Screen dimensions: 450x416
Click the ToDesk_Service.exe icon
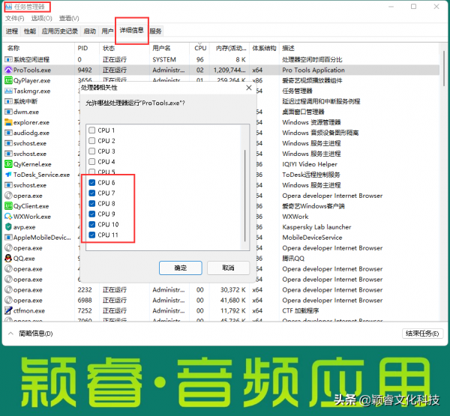click(x=8, y=175)
